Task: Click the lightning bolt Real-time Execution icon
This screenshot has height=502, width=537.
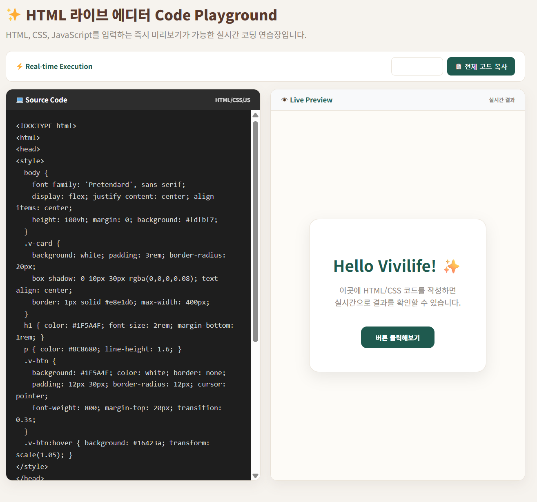Action: tap(20, 67)
